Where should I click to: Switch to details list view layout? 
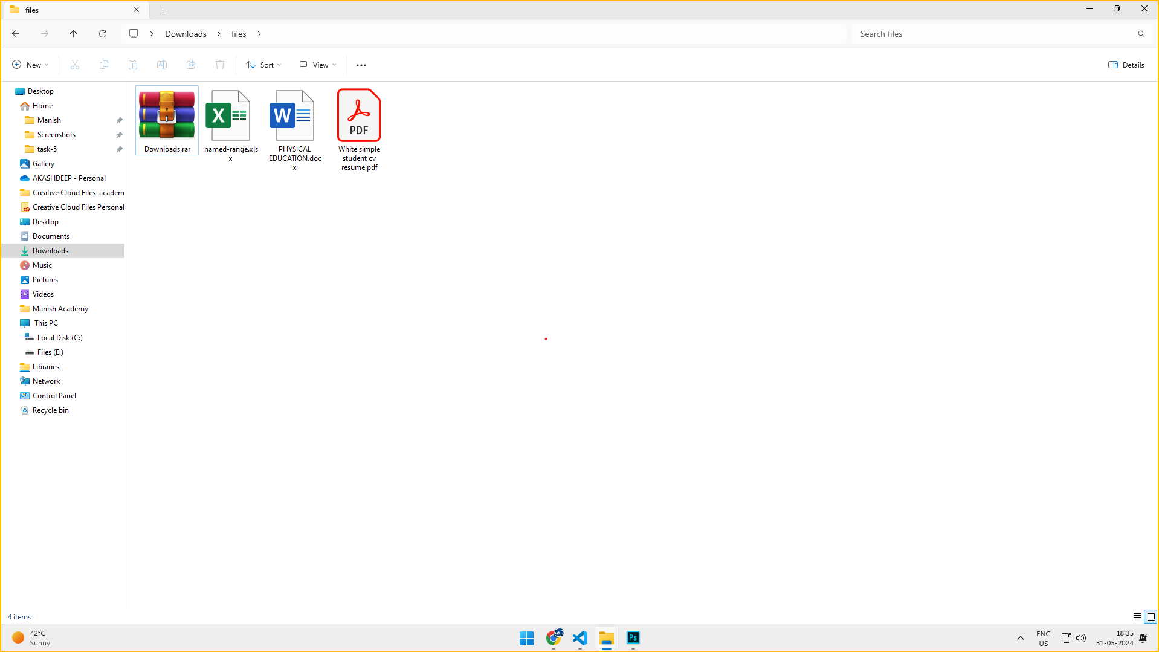click(1137, 617)
